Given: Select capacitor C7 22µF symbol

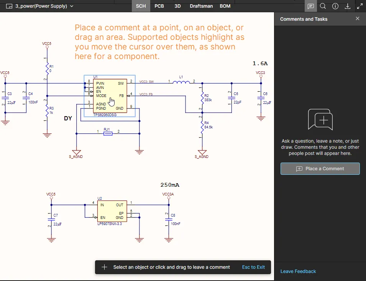Looking at the screenshot, I should (51, 220).
